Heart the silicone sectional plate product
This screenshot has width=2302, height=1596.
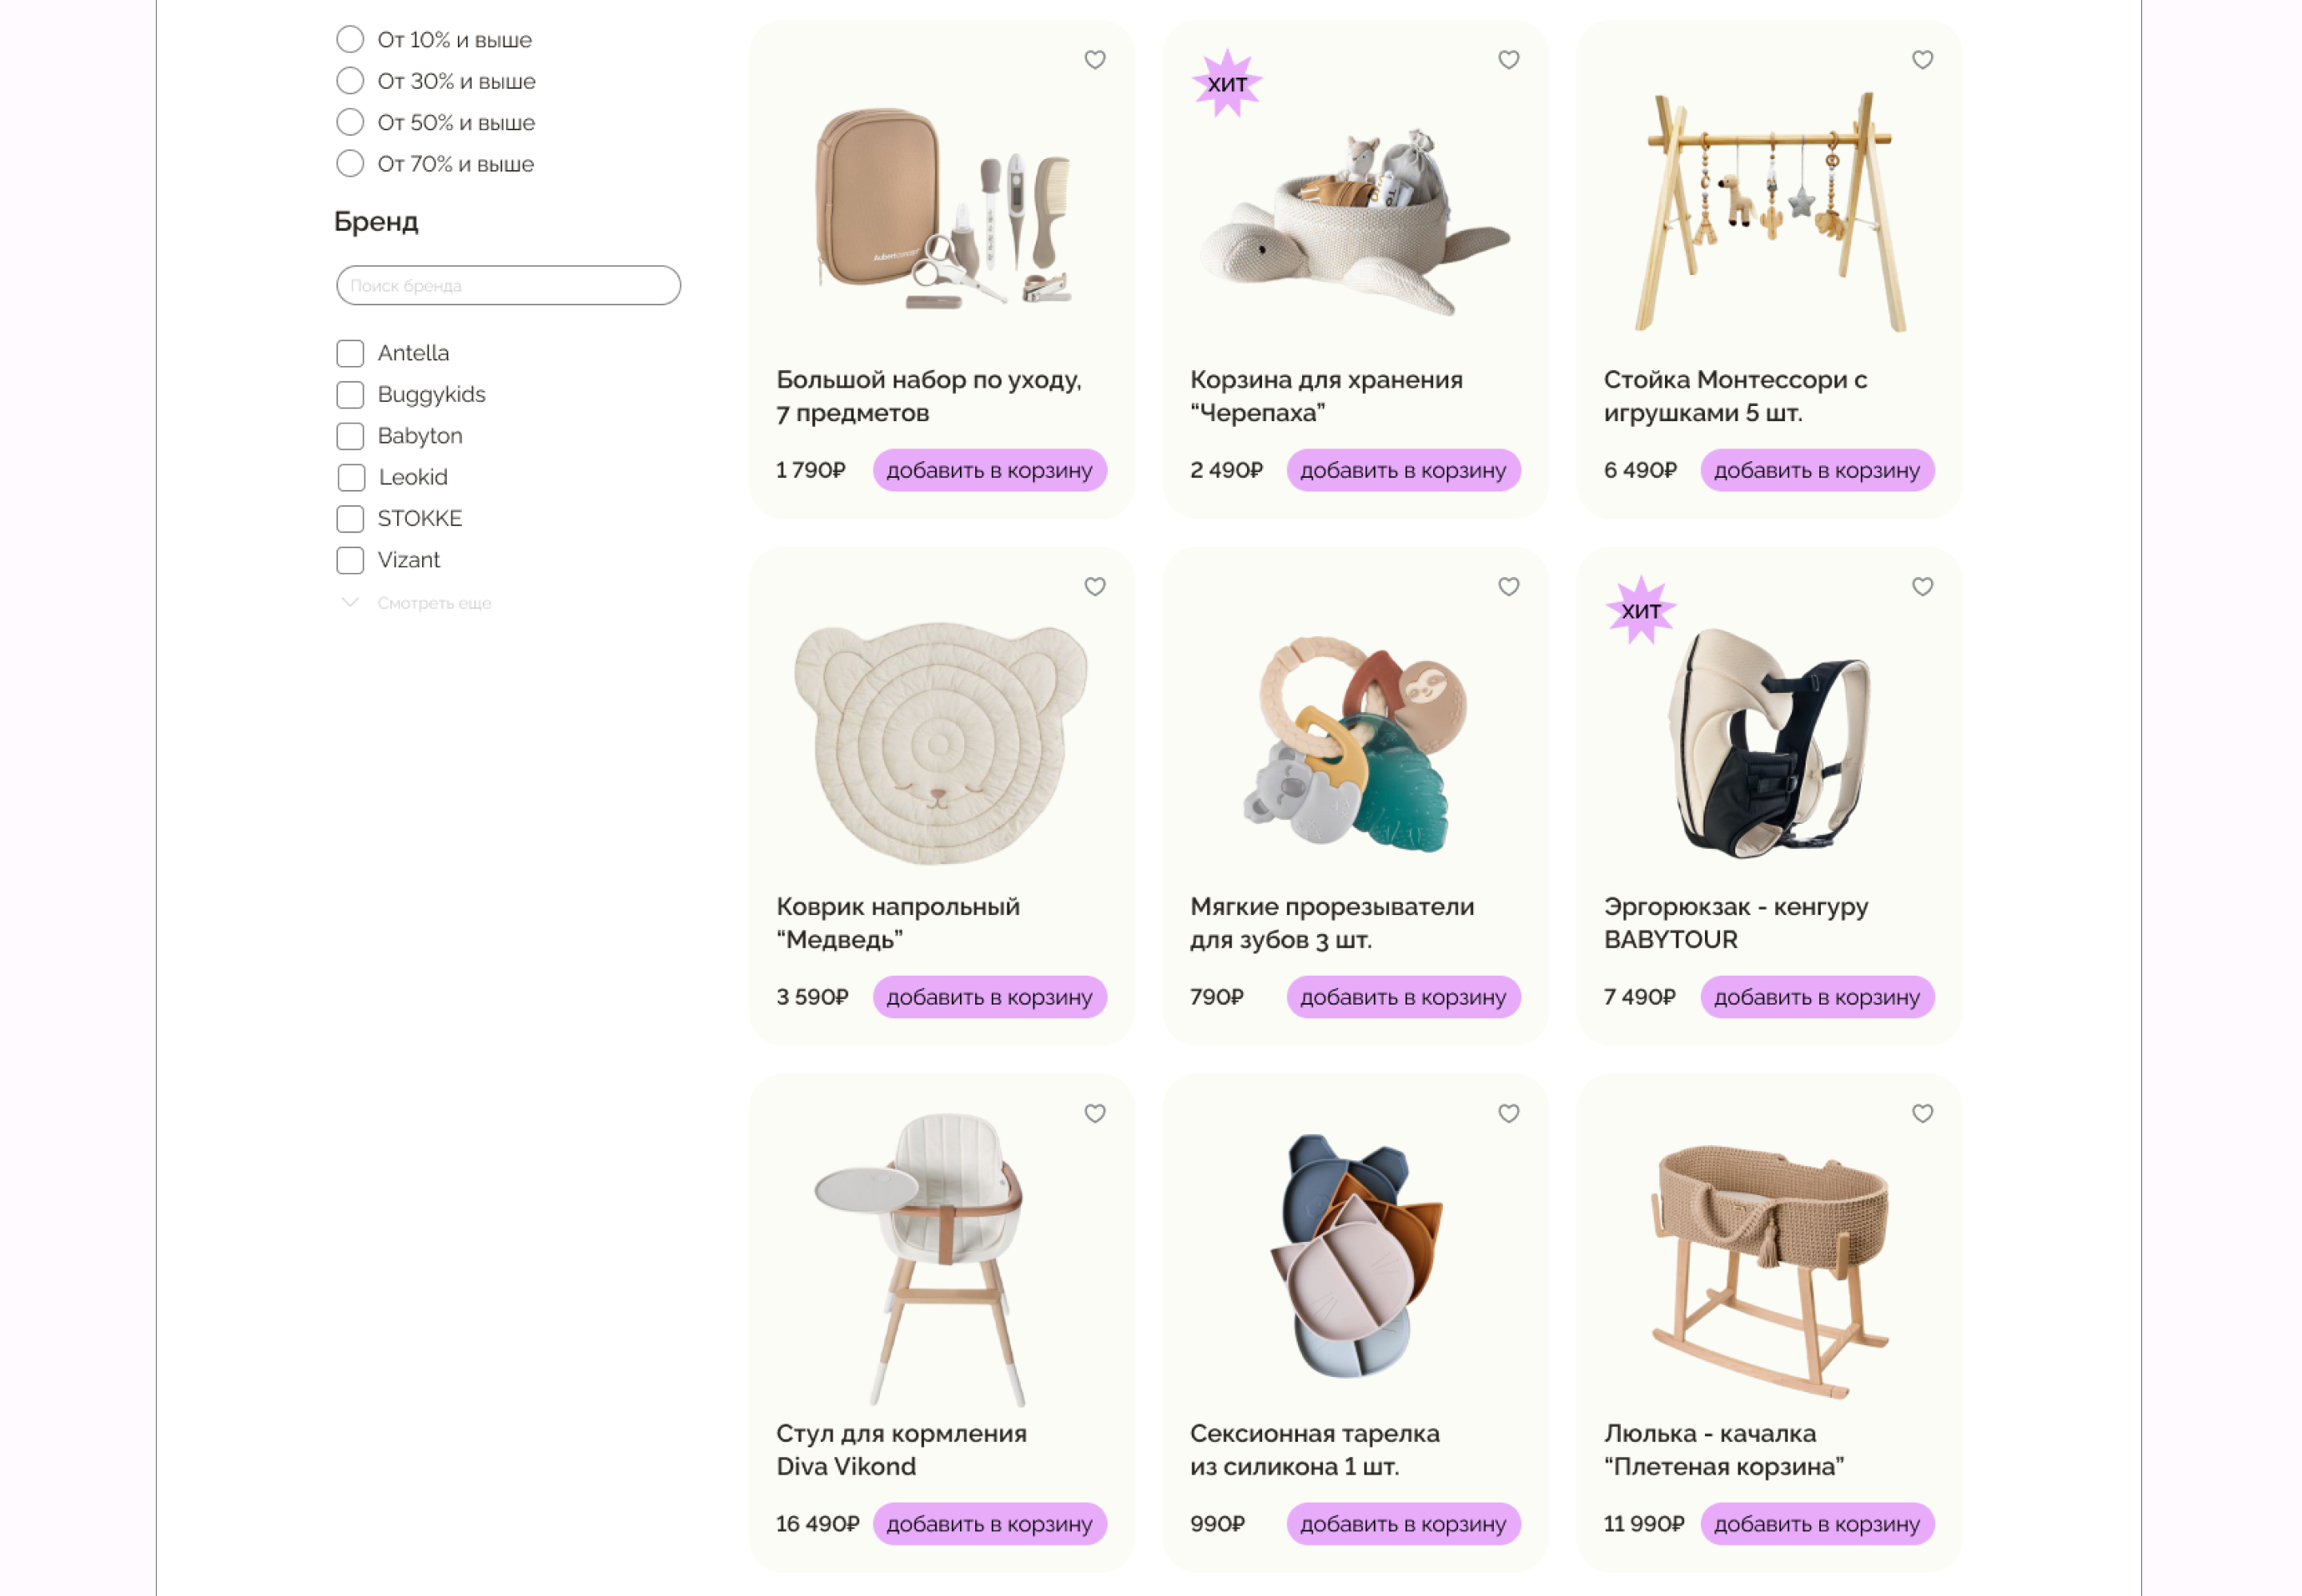1509,1114
